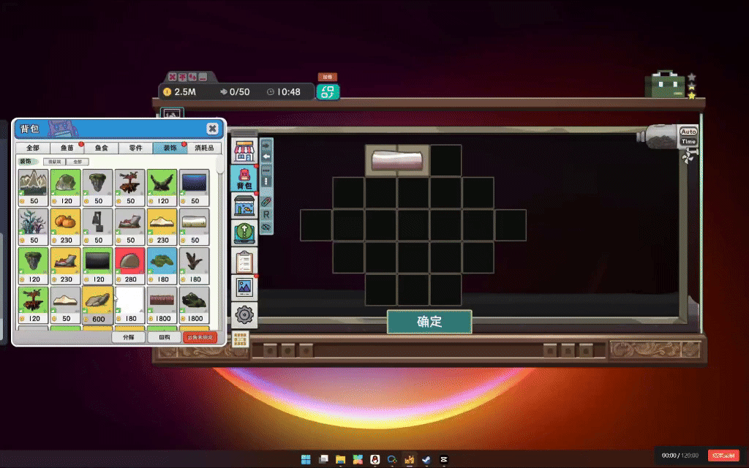Viewport: 749px width, 468px height.
Task: Open the shop storefront icon
Action: (244, 151)
